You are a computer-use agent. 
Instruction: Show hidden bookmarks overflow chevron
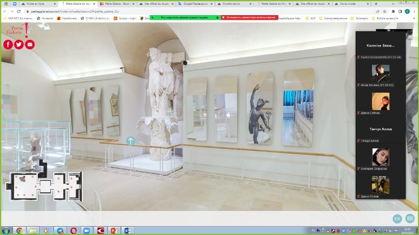(414, 18)
